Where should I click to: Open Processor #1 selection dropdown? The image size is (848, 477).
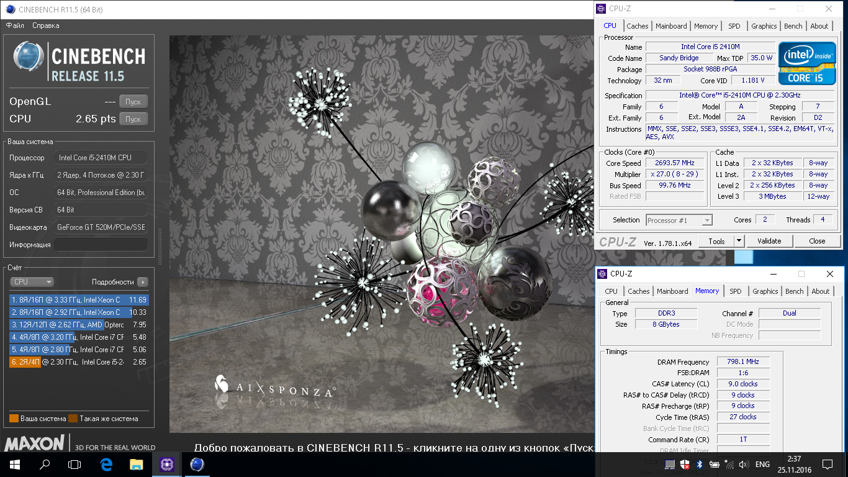coord(679,220)
